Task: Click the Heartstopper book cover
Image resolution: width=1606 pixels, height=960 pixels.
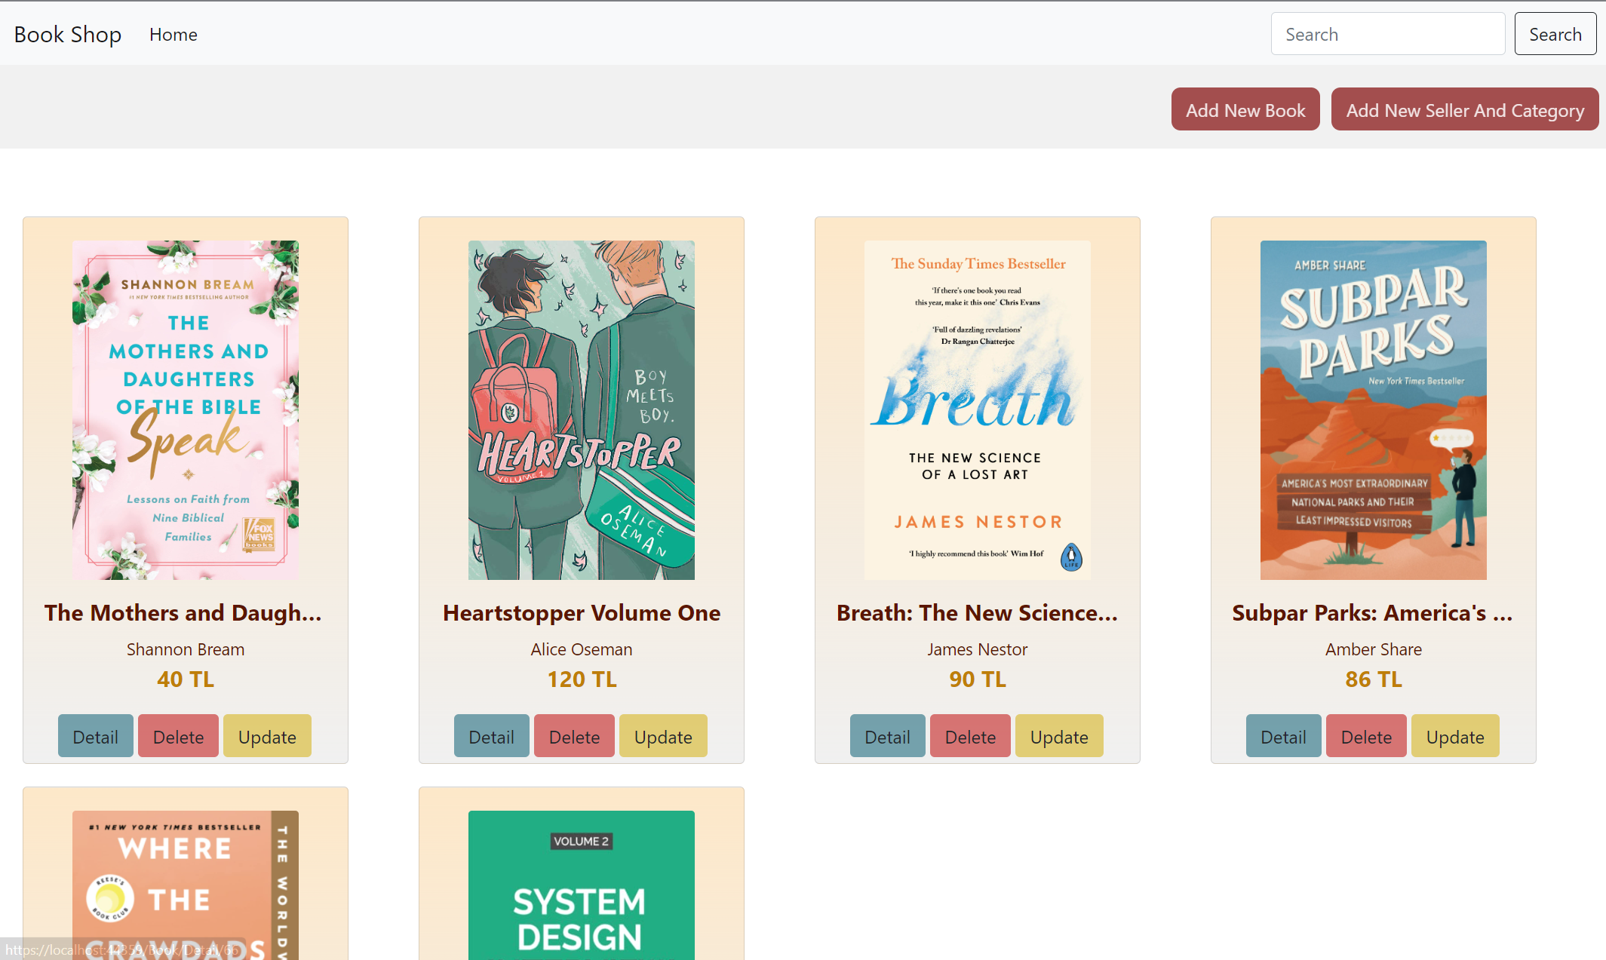Action: 581,409
